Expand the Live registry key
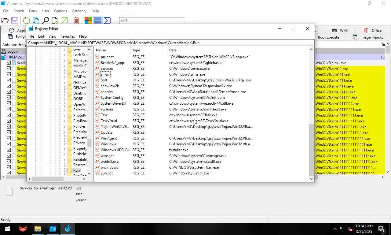The image size is (391, 235). [64, 49]
